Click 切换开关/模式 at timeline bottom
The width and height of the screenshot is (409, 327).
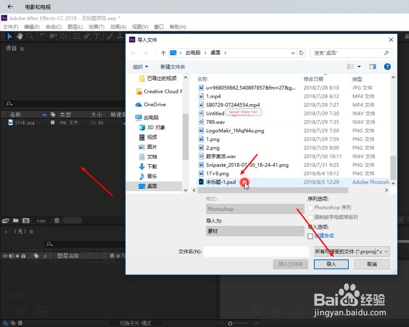pyautogui.click(x=135, y=323)
